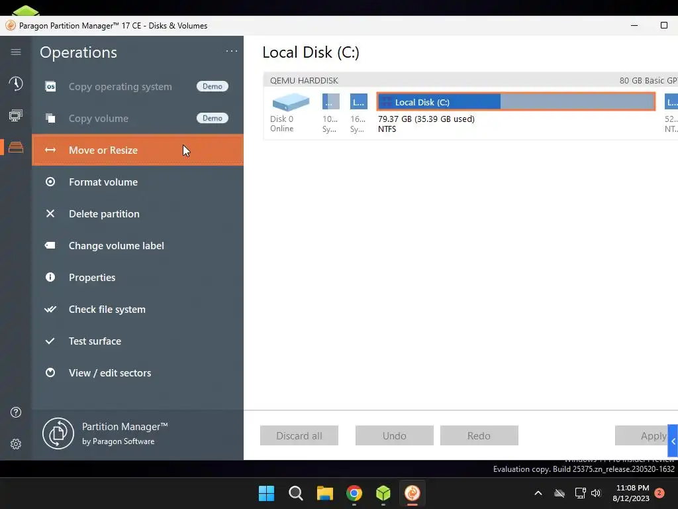The height and width of the screenshot is (509, 678).
Task: Click the 79.37 GB (35.39 GB used) text
Action: coord(426,119)
